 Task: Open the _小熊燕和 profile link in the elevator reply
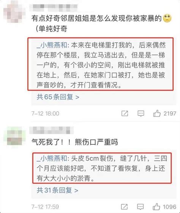tap(52, 45)
